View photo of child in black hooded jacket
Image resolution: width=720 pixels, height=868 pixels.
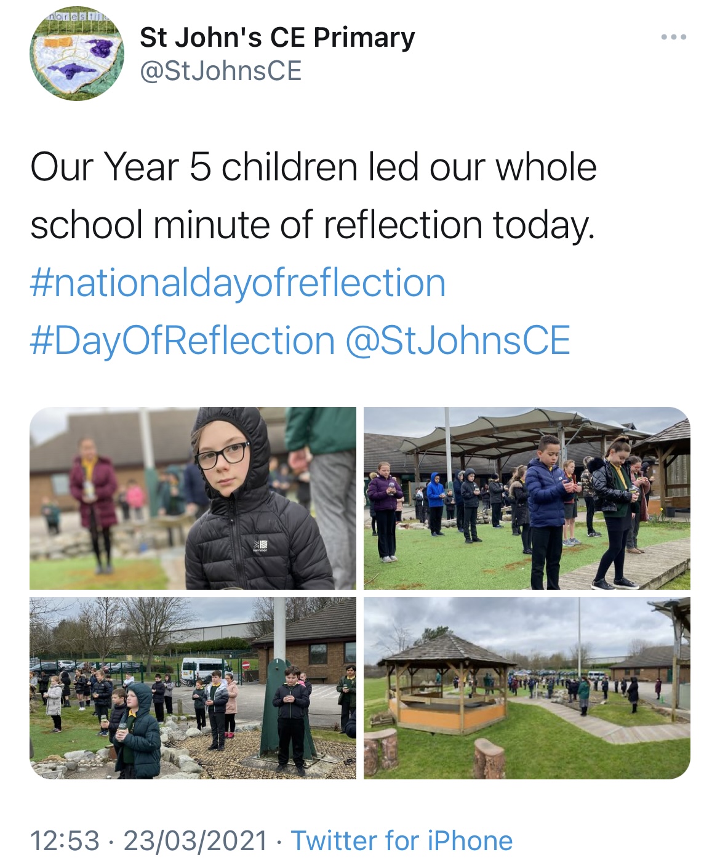(x=193, y=498)
